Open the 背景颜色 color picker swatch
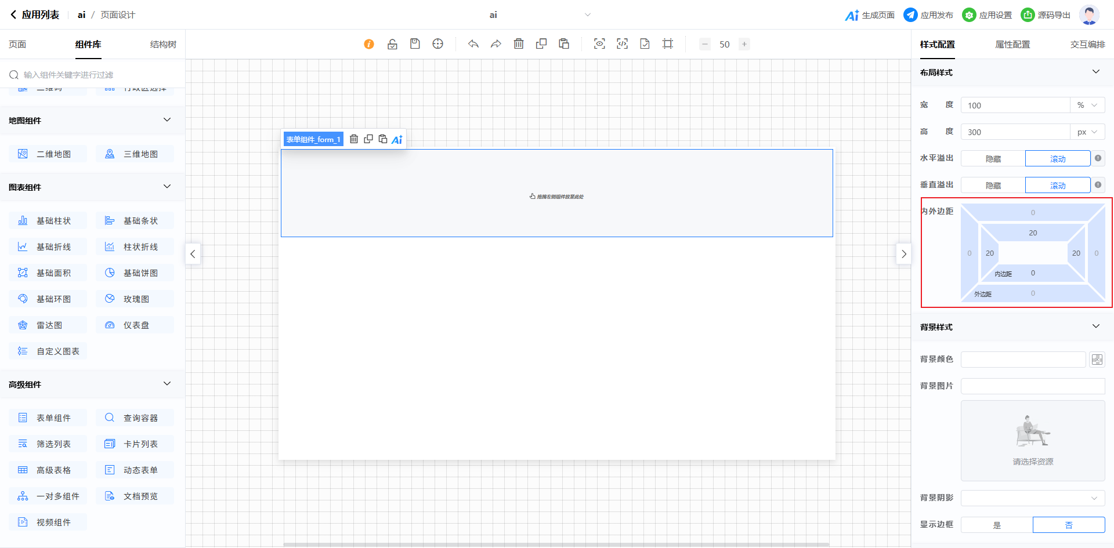The width and height of the screenshot is (1114, 548). 1097,360
